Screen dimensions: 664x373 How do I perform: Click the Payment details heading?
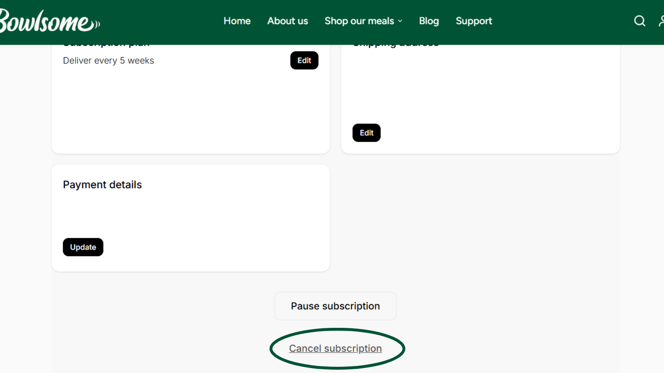102,184
